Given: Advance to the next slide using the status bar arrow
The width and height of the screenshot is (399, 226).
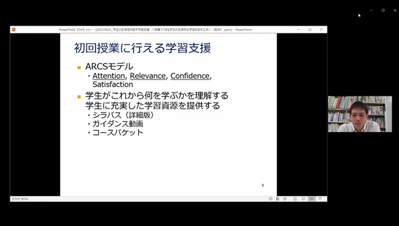Looking at the screenshot, I should point(285,199).
